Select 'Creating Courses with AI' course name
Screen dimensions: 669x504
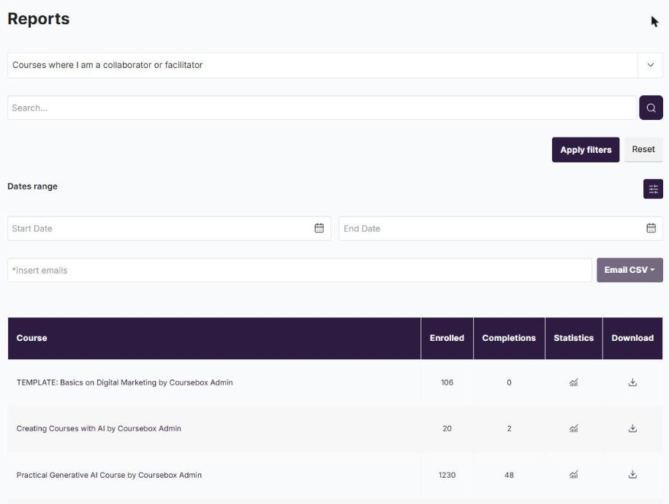(99, 429)
